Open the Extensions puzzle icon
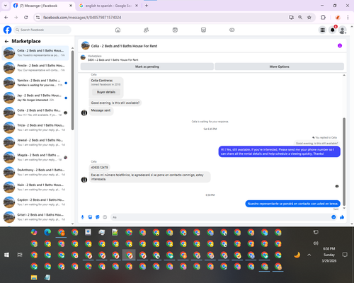354x283 pixels. click(x=323, y=18)
